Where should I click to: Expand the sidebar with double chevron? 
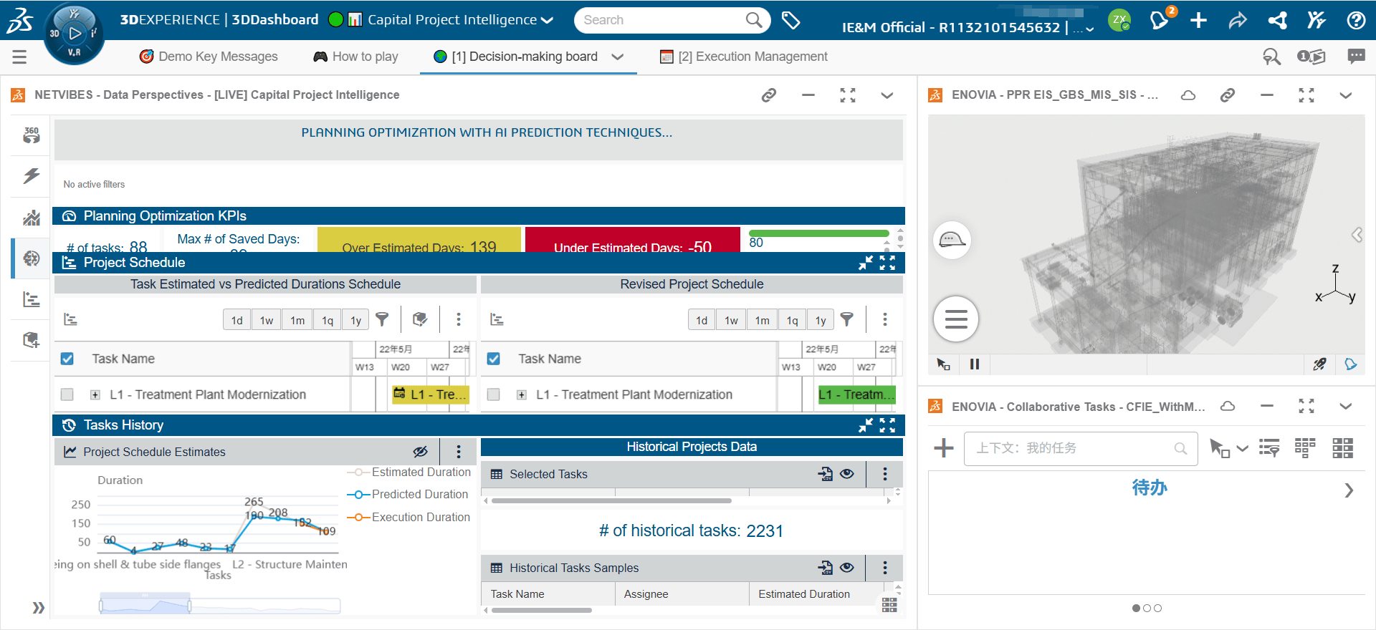click(39, 608)
